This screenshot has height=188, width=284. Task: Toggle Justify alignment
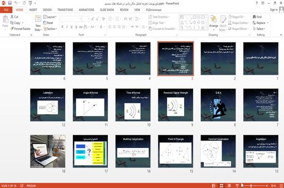124,27
